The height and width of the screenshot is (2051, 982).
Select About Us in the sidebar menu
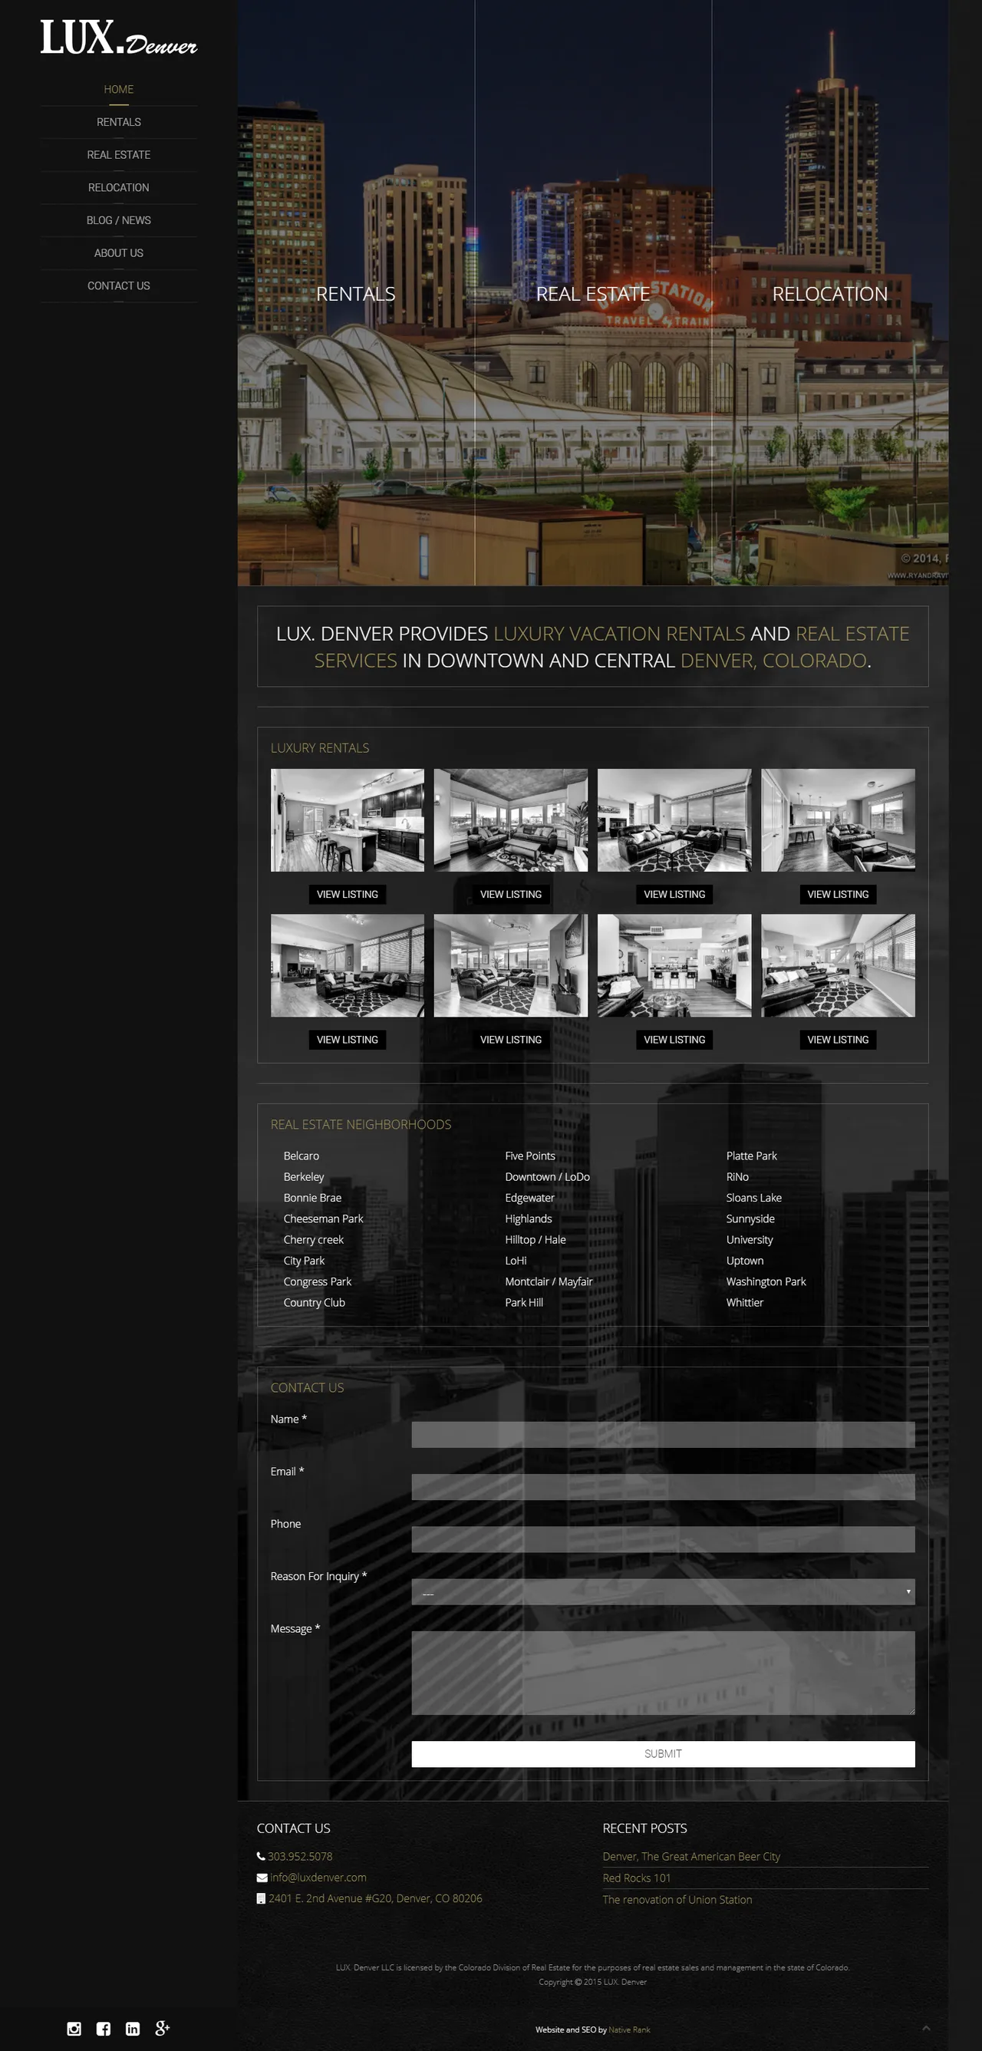(119, 253)
